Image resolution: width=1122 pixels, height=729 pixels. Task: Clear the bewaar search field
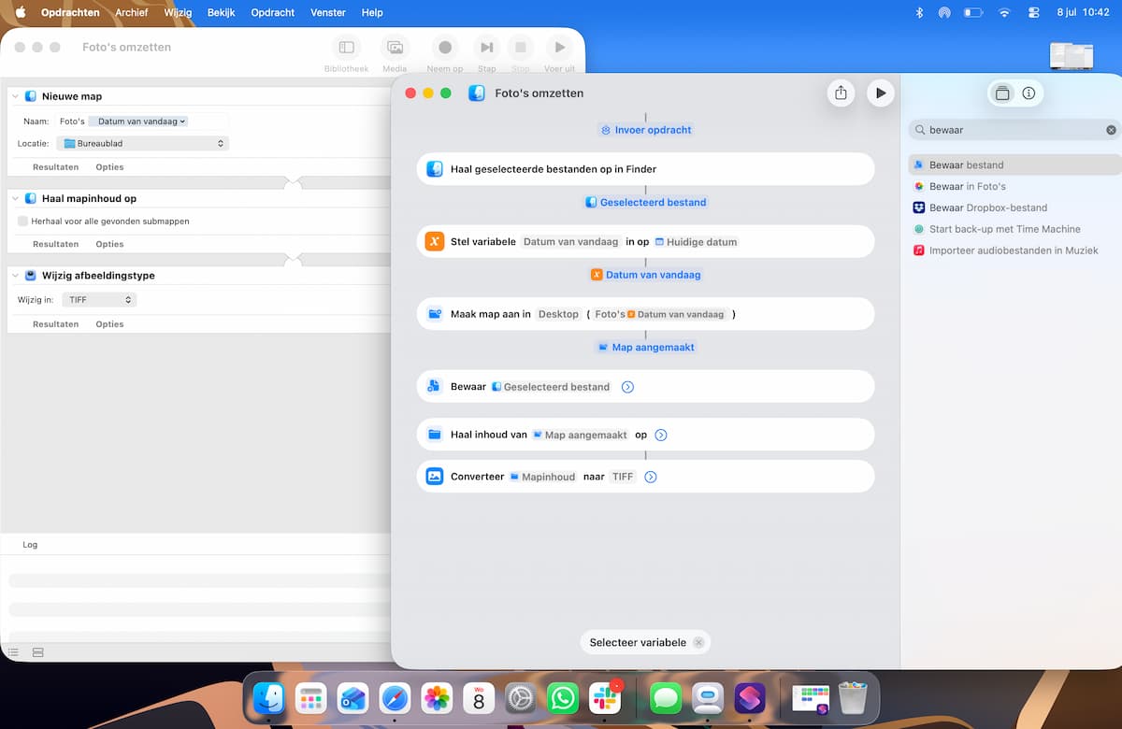[x=1111, y=130]
